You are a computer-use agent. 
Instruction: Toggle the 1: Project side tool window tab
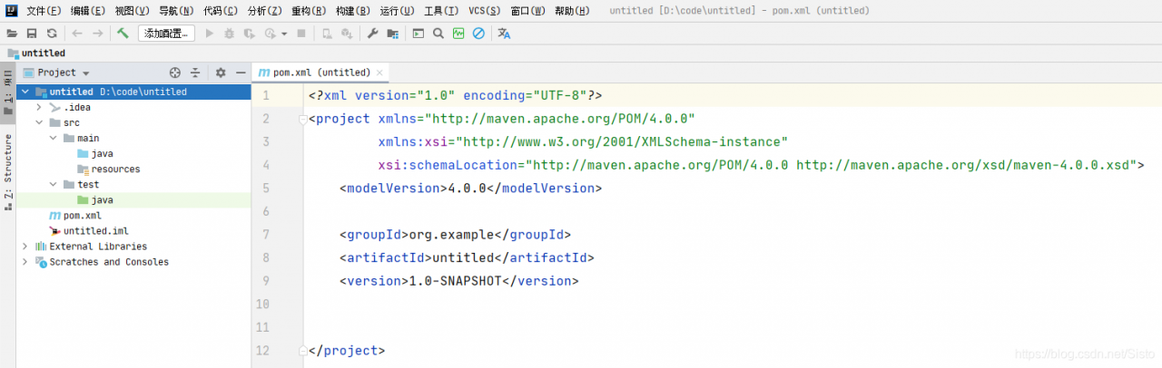(8, 93)
